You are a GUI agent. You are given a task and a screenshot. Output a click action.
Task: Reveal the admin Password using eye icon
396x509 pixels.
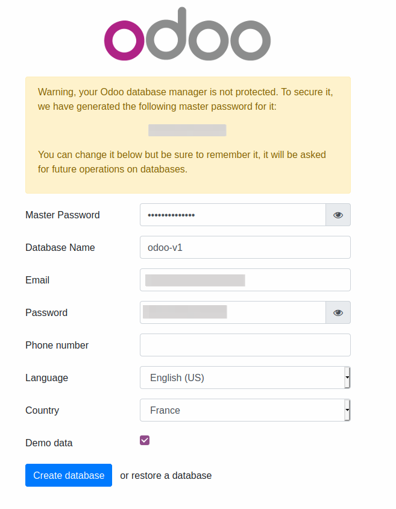[x=338, y=312]
